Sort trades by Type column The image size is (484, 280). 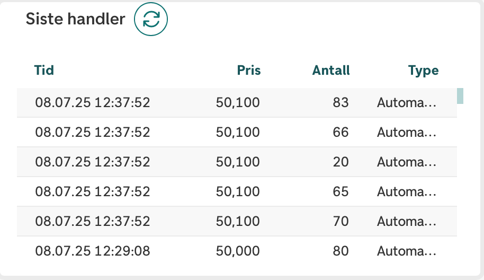423,71
